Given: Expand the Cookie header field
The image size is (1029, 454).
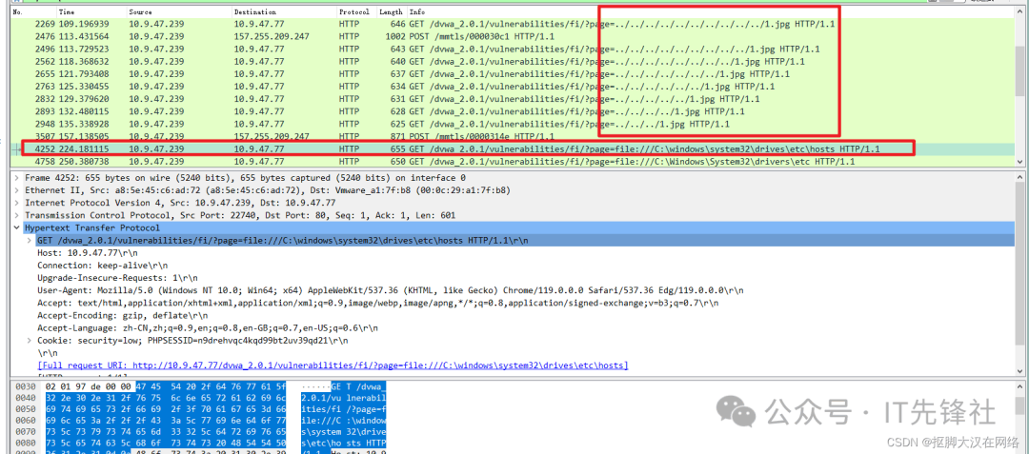Looking at the screenshot, I should pyautogui.click(x=29, y=340).
